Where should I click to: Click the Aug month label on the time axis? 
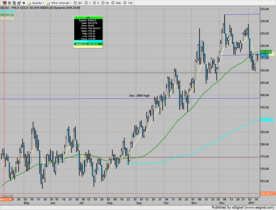pyautogui.click(x=109, y=203)
